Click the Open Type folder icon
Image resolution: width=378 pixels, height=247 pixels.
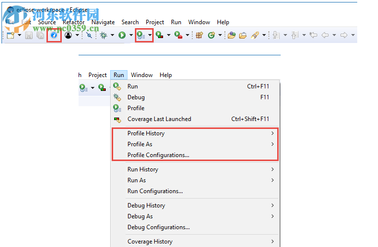231,36
